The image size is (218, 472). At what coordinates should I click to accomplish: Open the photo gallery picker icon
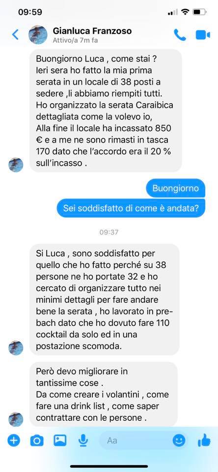click(60, 441)
